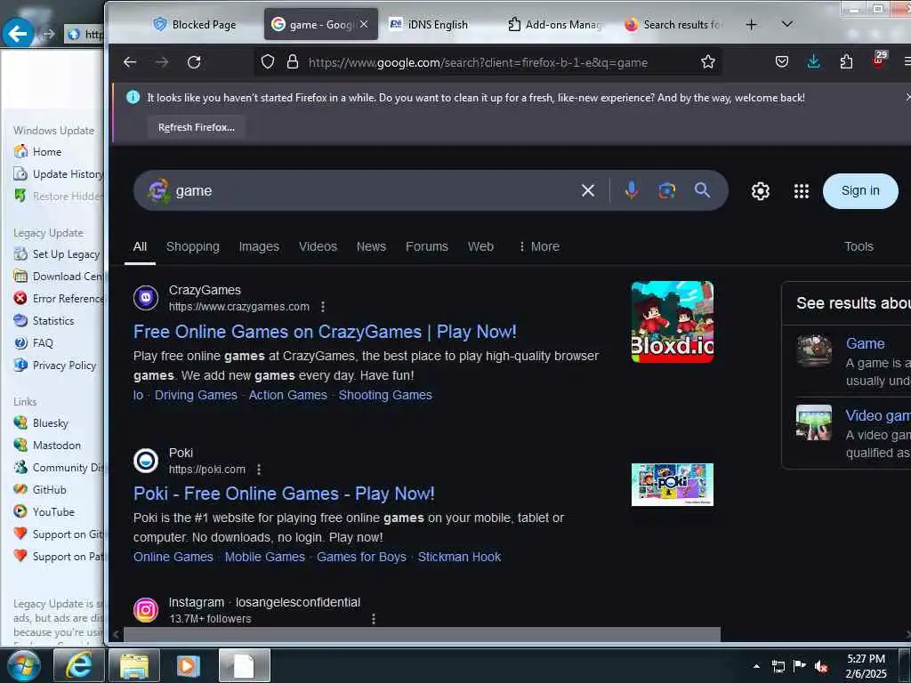The height and width of the screenshot is (683, 911).
Task: Click the horizontal scrollbar at page bottom
Action: tap(422, 634)
